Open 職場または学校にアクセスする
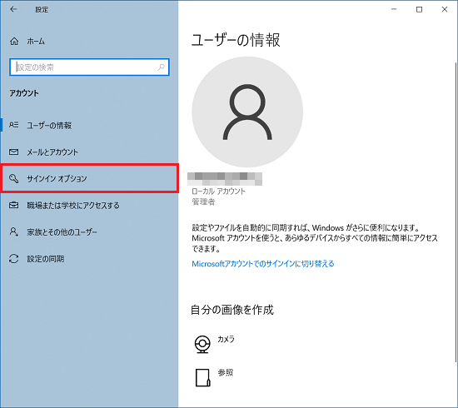The height and width of the screenshot is (408, 458). (x=73, y=206)
